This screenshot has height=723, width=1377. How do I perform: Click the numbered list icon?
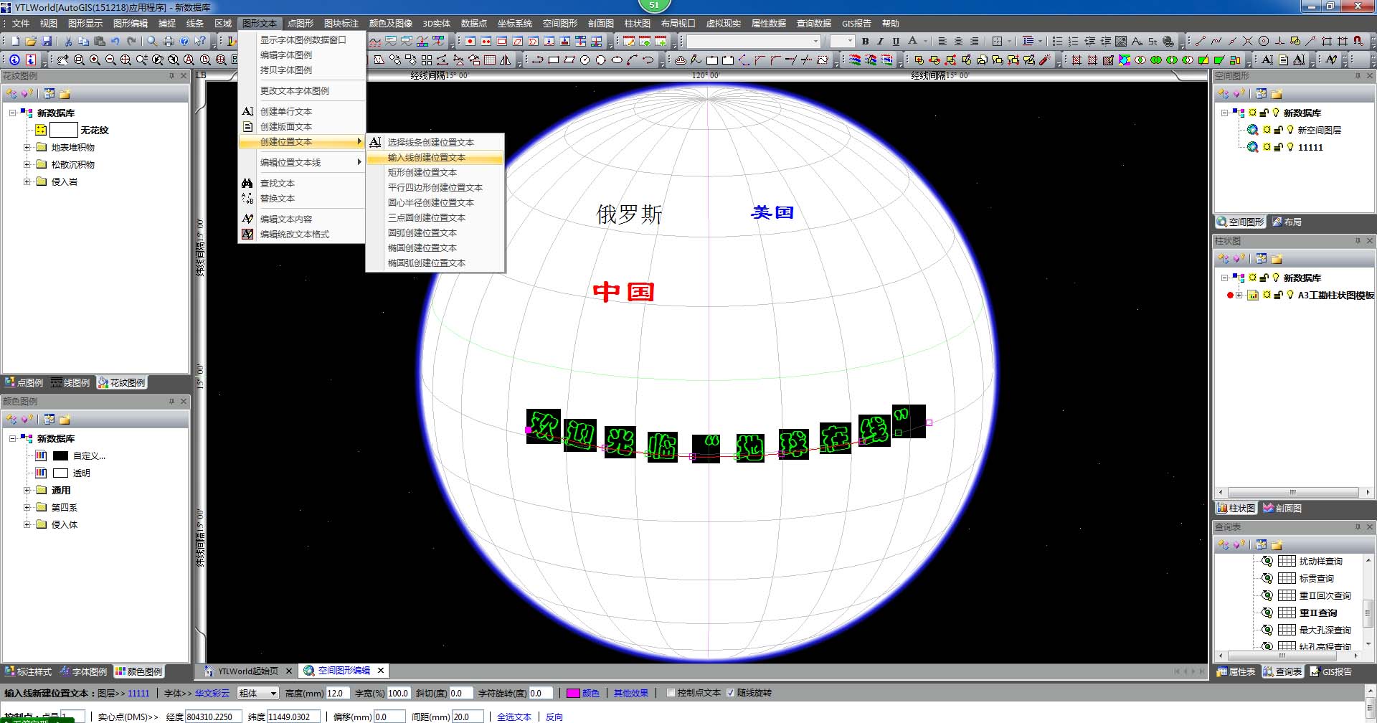[x=1073, y=42]
